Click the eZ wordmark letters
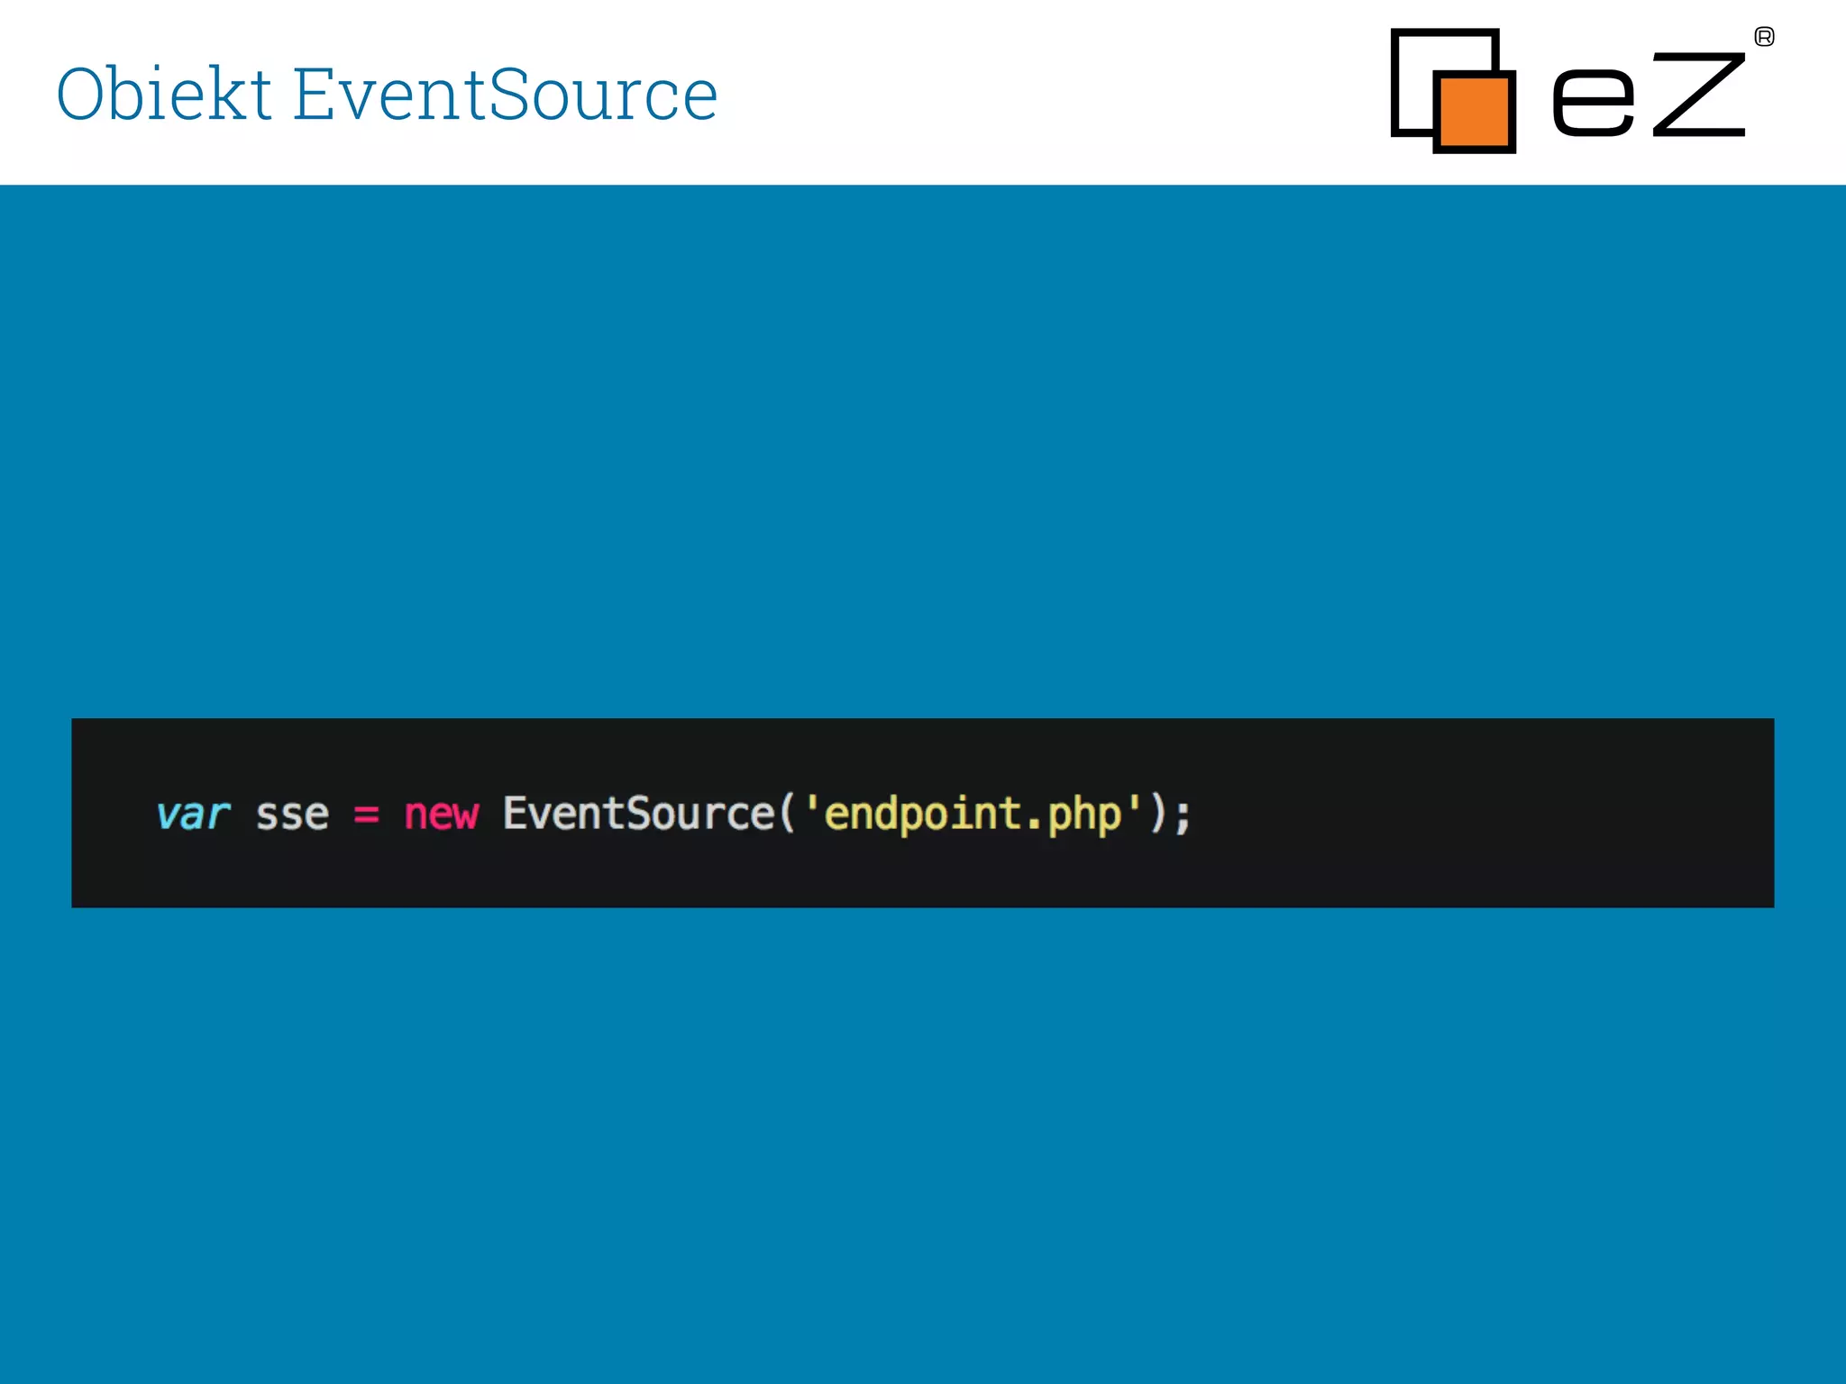1846x1384 pixels. [1650, 94]
